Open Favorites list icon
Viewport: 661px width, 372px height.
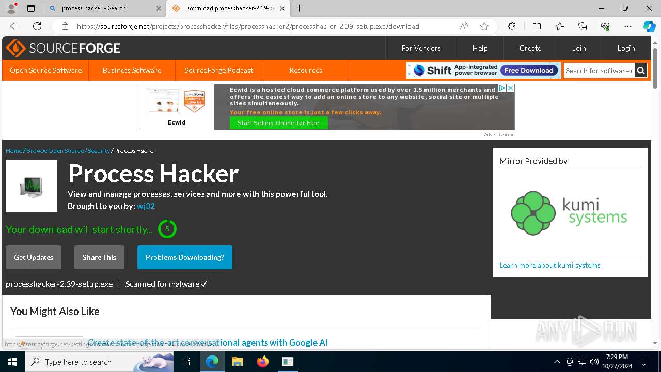560,26
